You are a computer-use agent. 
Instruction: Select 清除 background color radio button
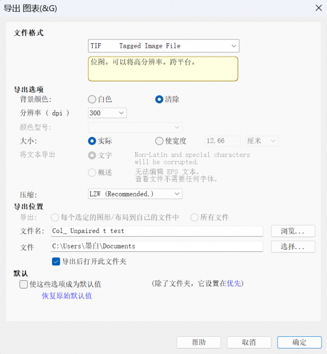pos(159,99)
